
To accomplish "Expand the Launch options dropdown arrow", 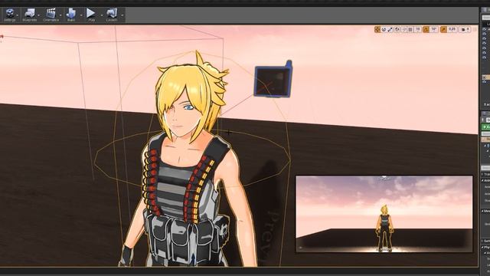I will pyautogui.click(x=122, y=15).
